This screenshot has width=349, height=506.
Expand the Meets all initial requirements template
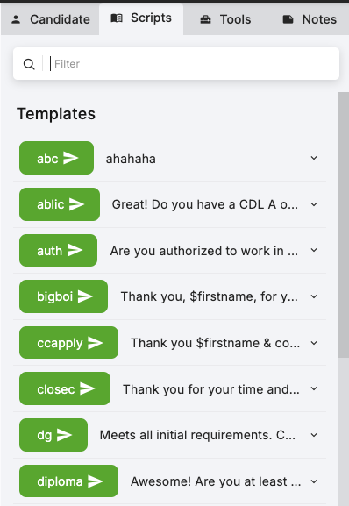click(314, 435)
